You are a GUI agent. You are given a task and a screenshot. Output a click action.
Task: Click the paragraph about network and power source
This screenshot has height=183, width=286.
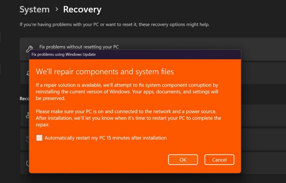(128, 118)
